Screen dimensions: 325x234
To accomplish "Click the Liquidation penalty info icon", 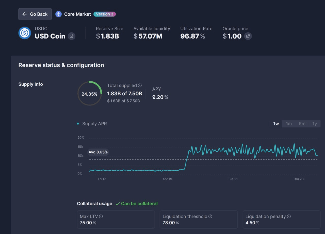I will click(289, 217).
